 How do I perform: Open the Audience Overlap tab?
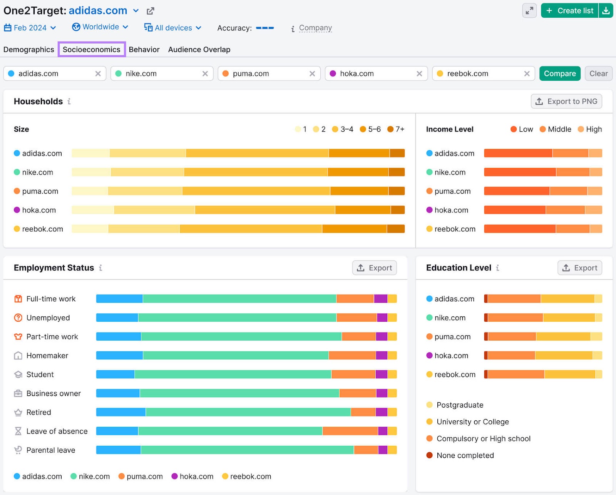(199, 49)
